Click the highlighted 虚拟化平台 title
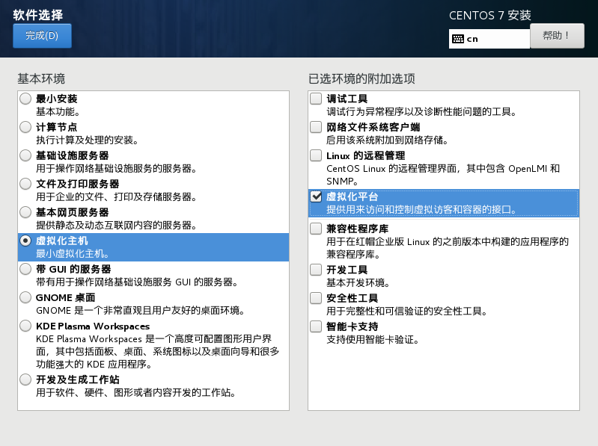The height and width of the screenshot is (446, 598). tap(353, 196)
